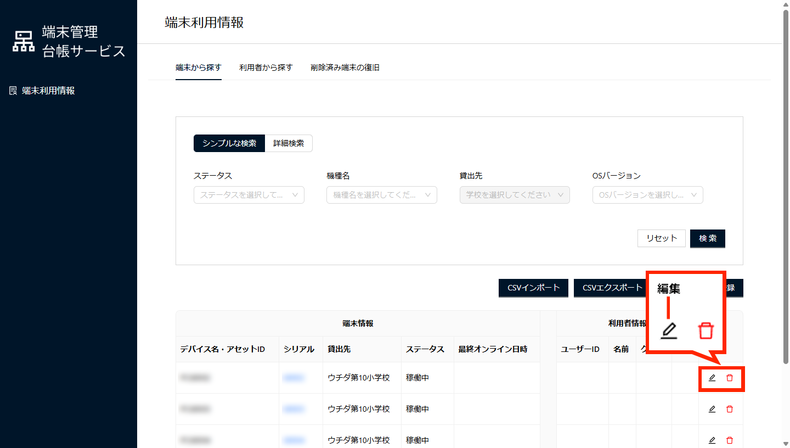Click the 端末管理台帳サービス logo icon
This screenshot has height=448, width=790.
click(24, 42)
